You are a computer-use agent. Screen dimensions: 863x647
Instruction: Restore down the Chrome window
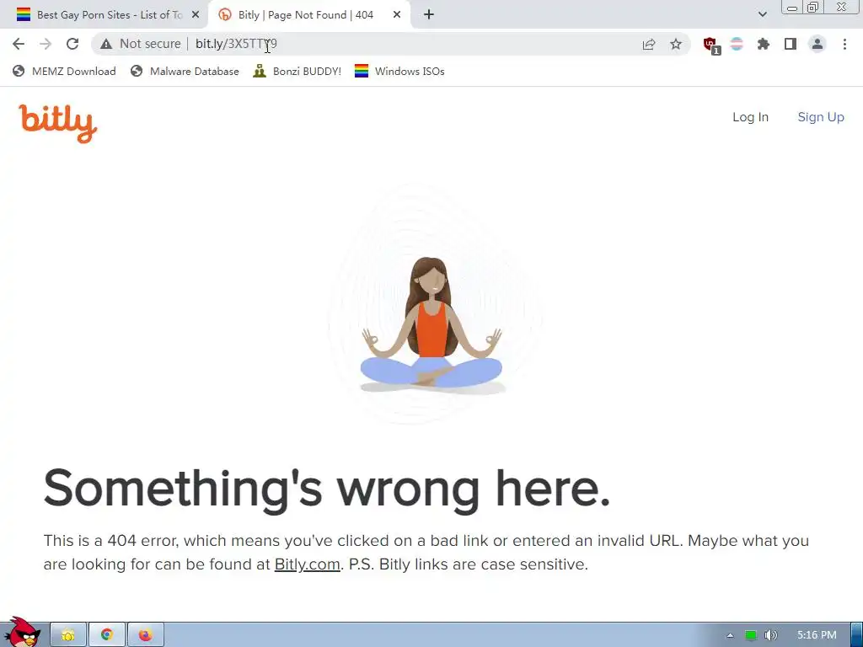click(x=812, y=8)
